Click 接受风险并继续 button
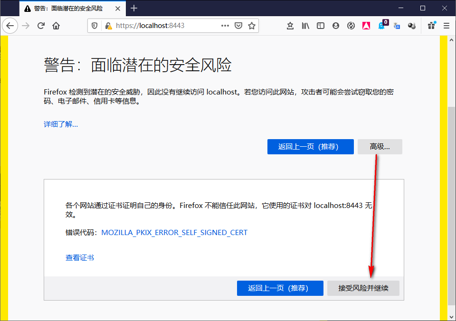 click(x=363, y=288)
